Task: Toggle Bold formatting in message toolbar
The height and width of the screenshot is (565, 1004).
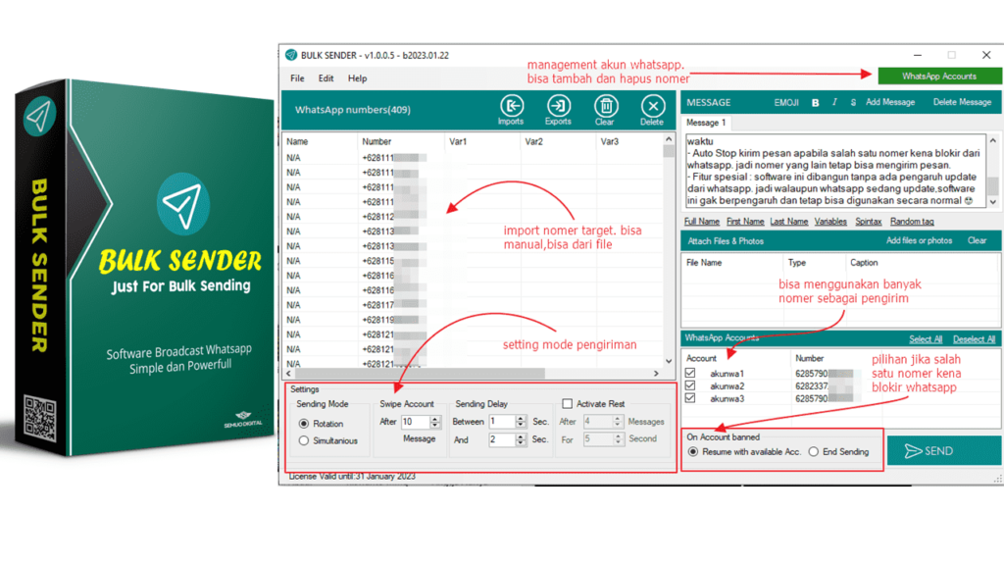Action: (815, 102)
